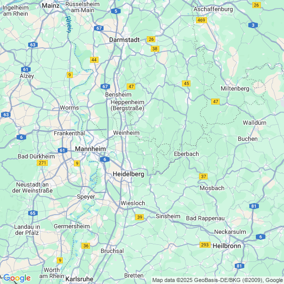Click the yellow 45 road shield
Image resolution: width=284 pixels, height=284 pixels.
[186, 83]
